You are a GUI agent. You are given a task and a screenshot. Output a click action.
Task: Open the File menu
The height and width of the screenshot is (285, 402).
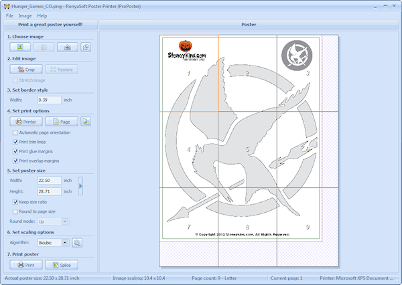pyautogui.click(x=9, y=16)
